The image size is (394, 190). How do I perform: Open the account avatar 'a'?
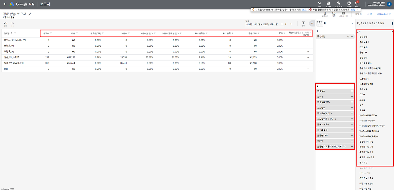click(x=389, y=4)
